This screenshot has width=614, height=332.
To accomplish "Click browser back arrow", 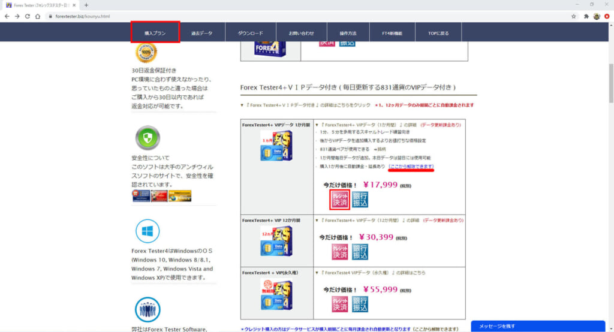I will click(x=7, y=16).
